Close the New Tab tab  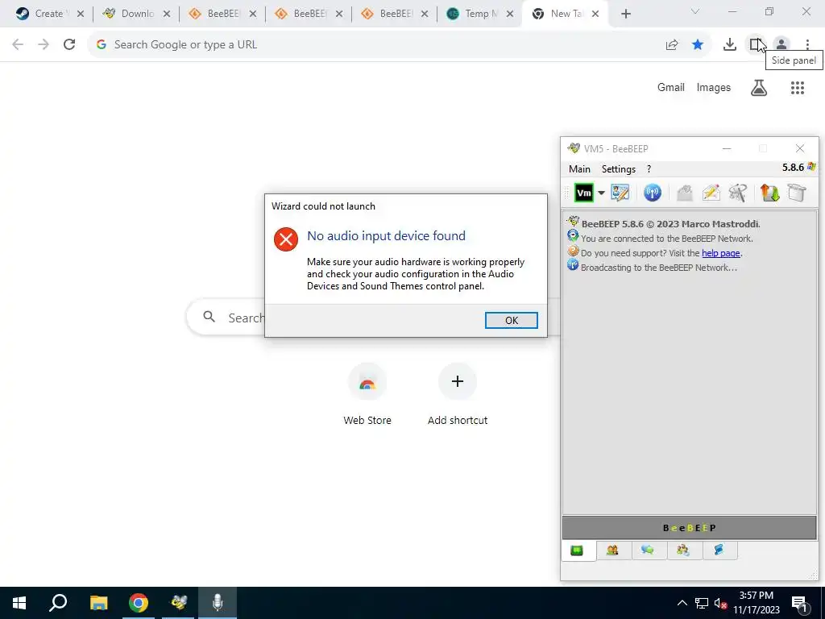tap(595, 14)
